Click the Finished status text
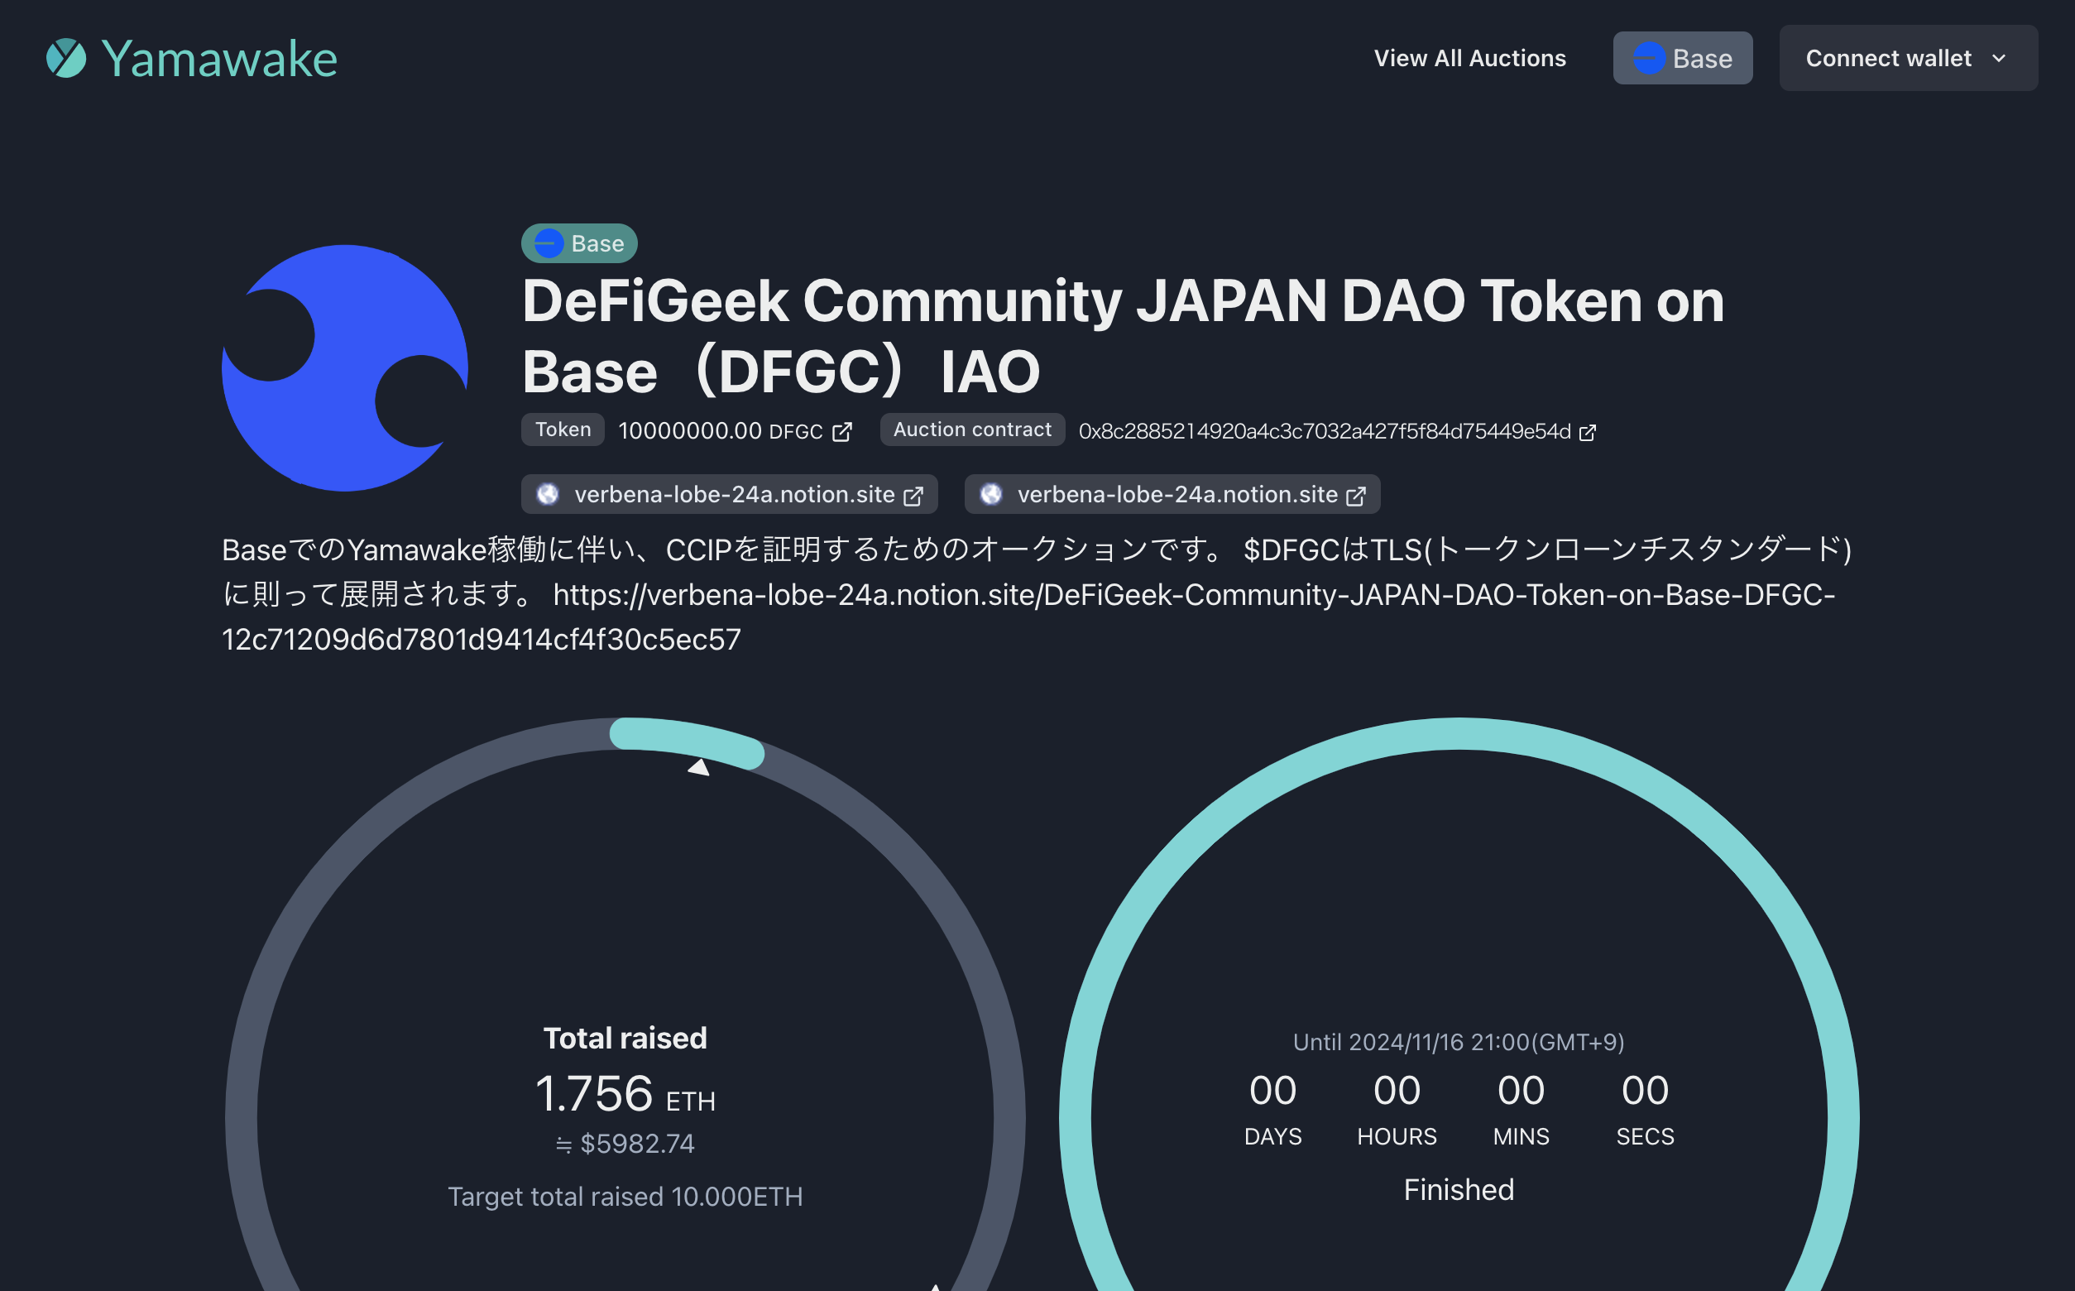 1459,1189
